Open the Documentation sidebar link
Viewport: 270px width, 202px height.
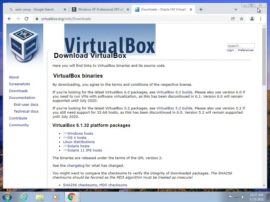[x=22, y=98]
